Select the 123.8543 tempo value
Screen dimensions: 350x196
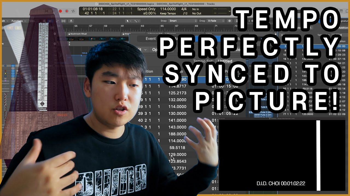(178, 161)
